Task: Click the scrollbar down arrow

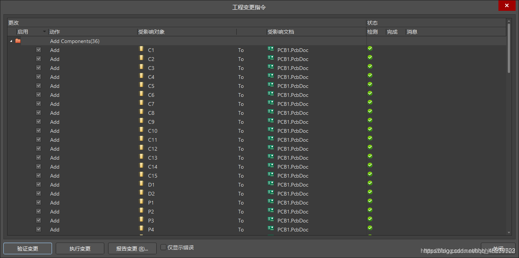Action: tap(509, 233)
